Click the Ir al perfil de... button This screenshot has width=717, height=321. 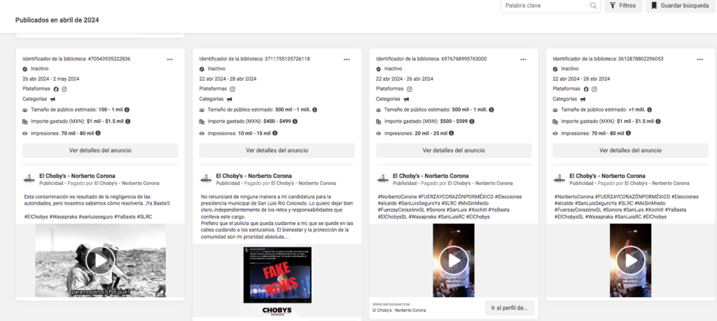coord(510,308)
